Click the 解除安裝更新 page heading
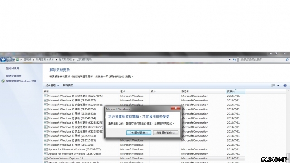Screen dimensions: 290x163 [x=59, y=70]
